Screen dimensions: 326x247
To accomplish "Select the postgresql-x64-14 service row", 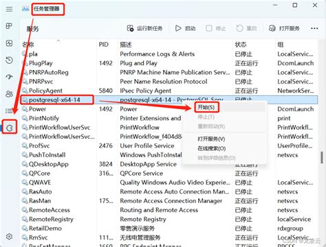I will point(169,99).
